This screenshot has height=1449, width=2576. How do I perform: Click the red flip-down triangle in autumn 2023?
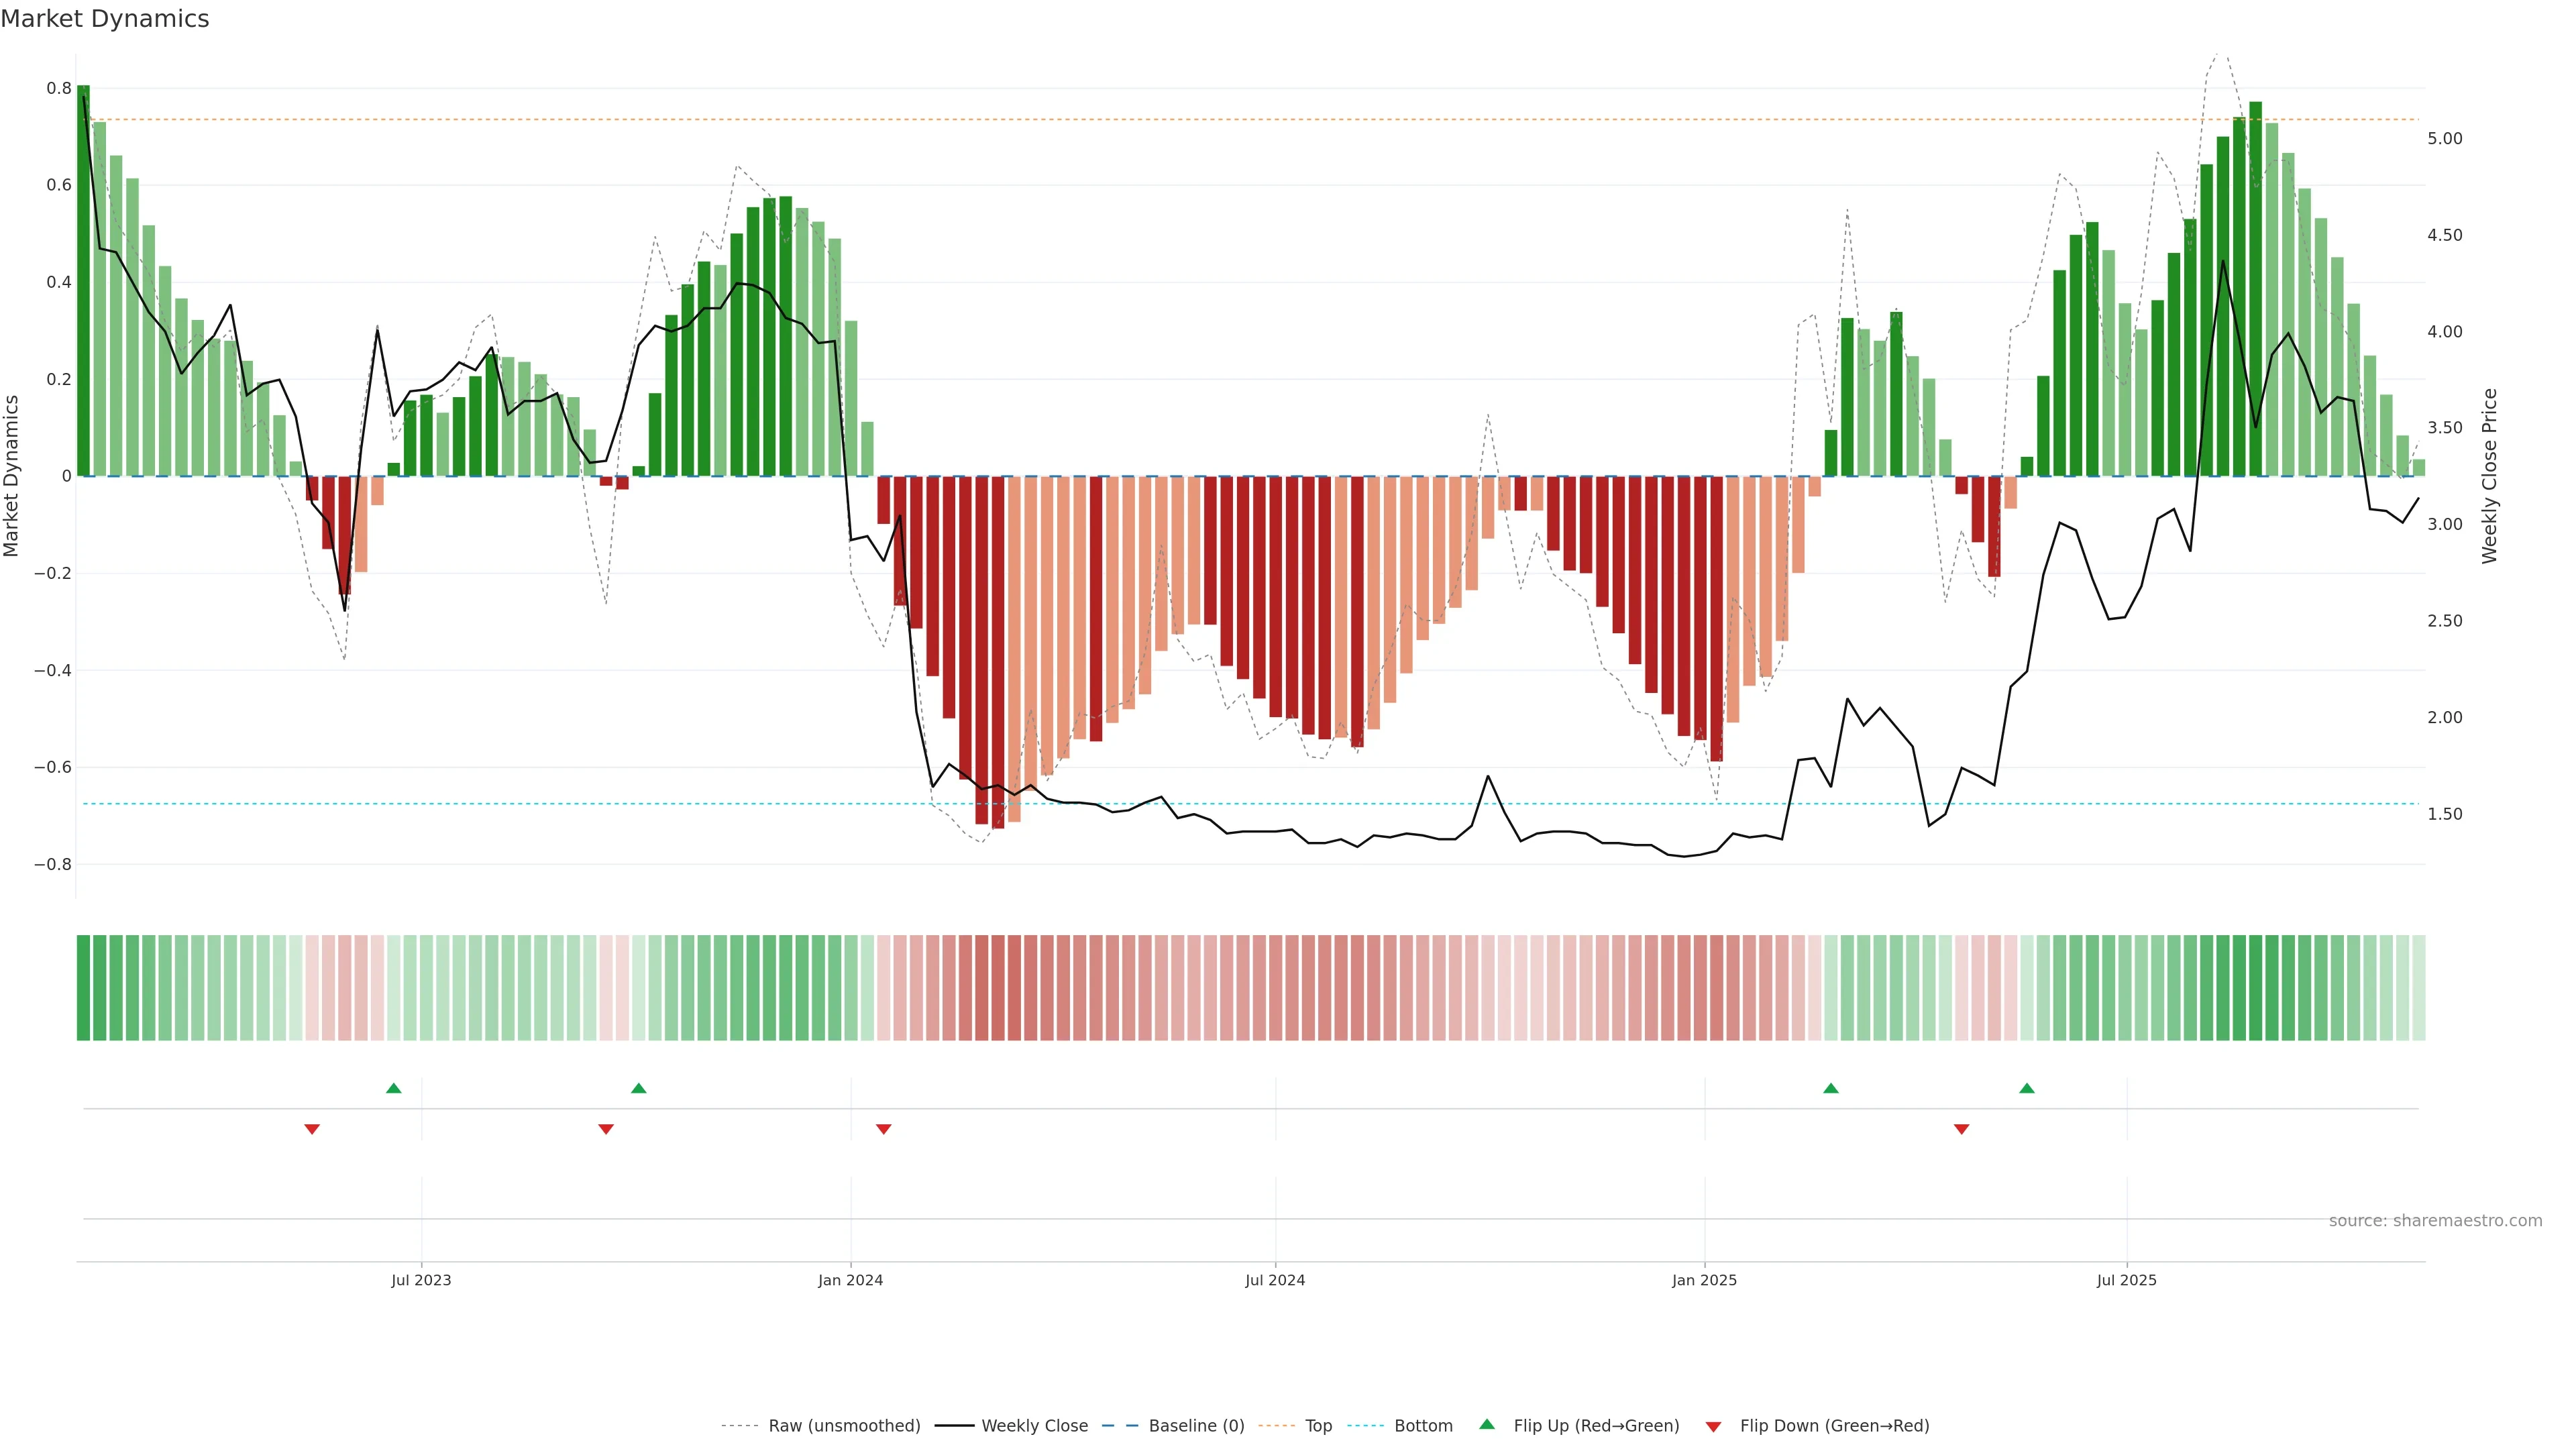[606, 1129]
